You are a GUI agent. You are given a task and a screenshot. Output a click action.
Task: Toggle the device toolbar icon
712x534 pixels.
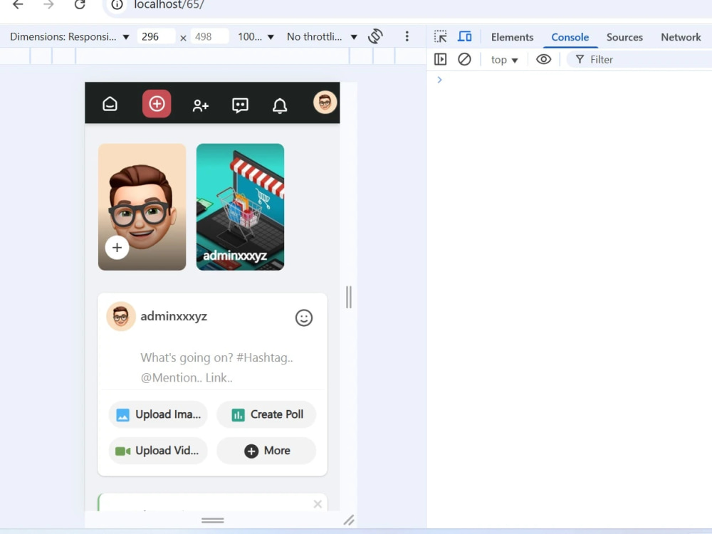point(464,37)
